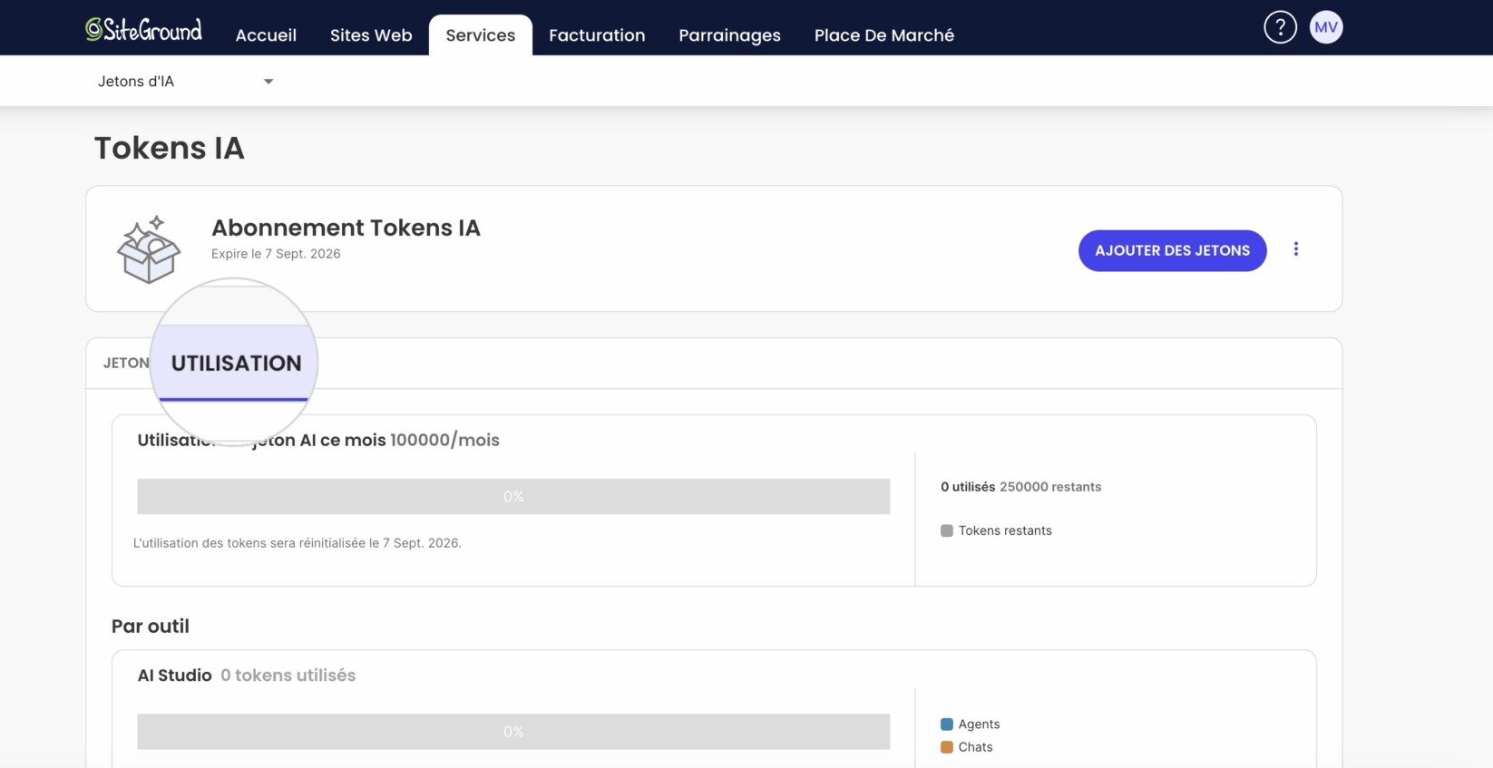Click the monthly token usage progress bar
1493x768 pixels.
513,497
